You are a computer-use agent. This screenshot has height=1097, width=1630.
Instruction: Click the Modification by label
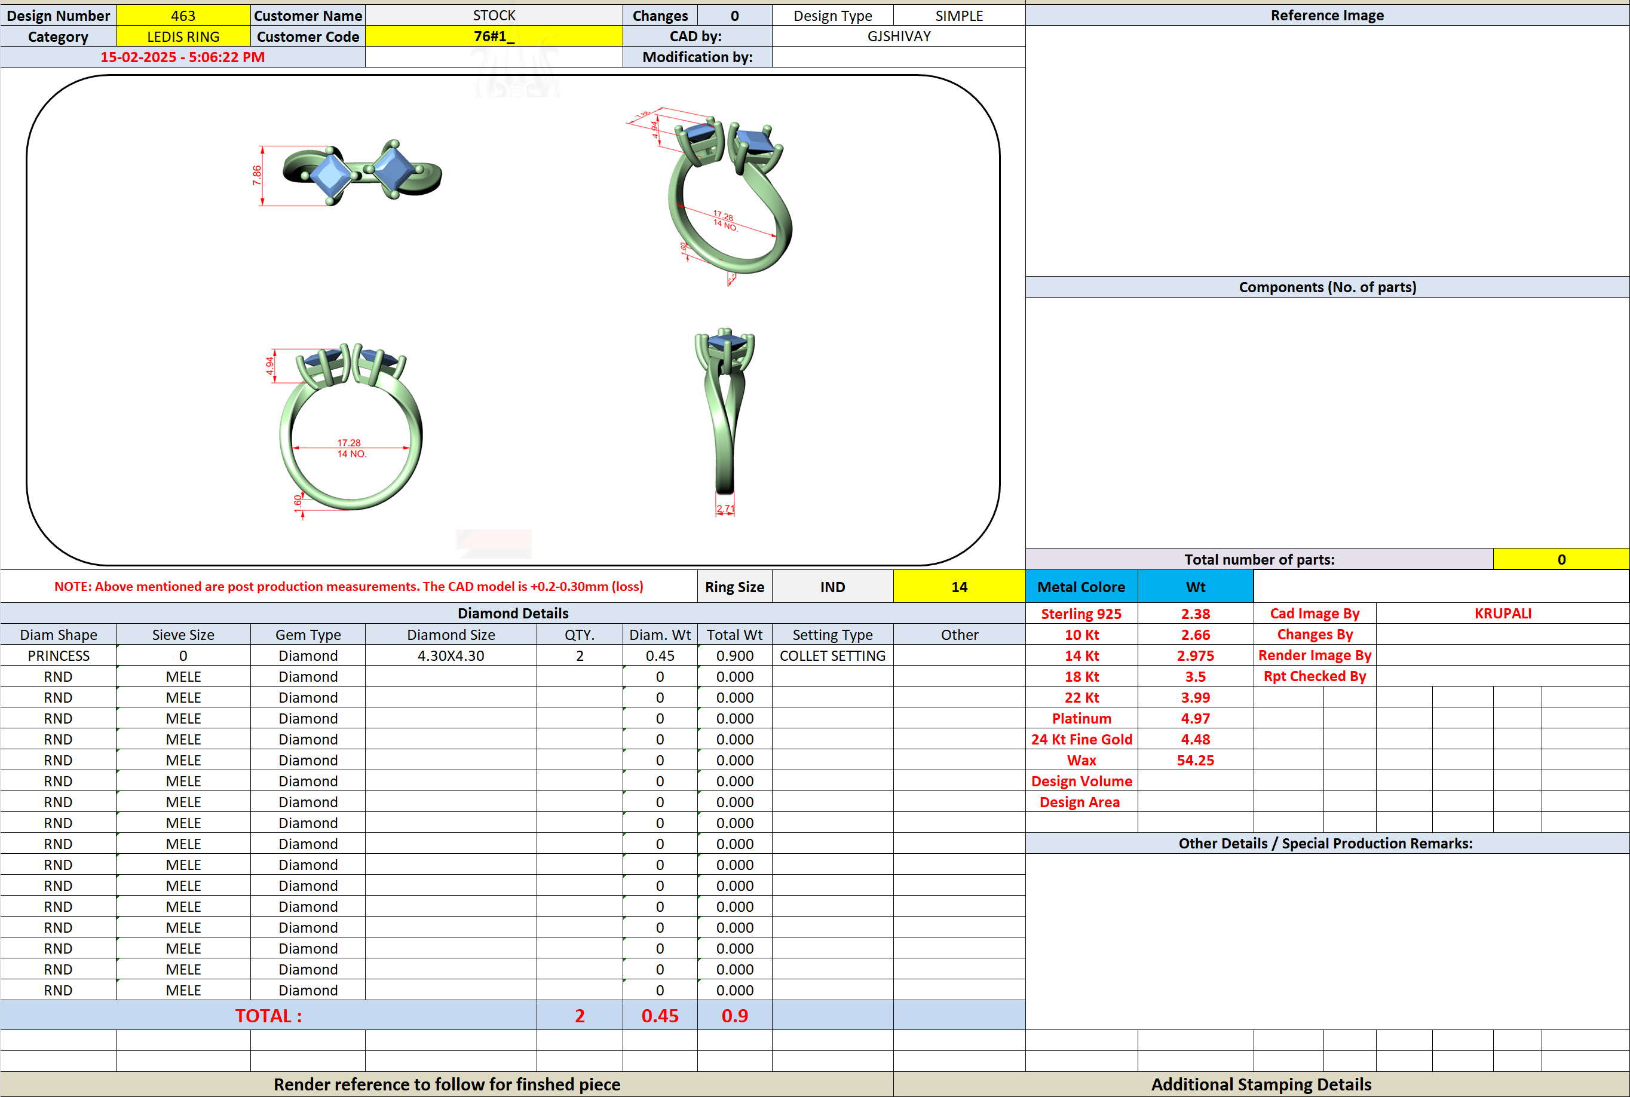tap(697, 57)
